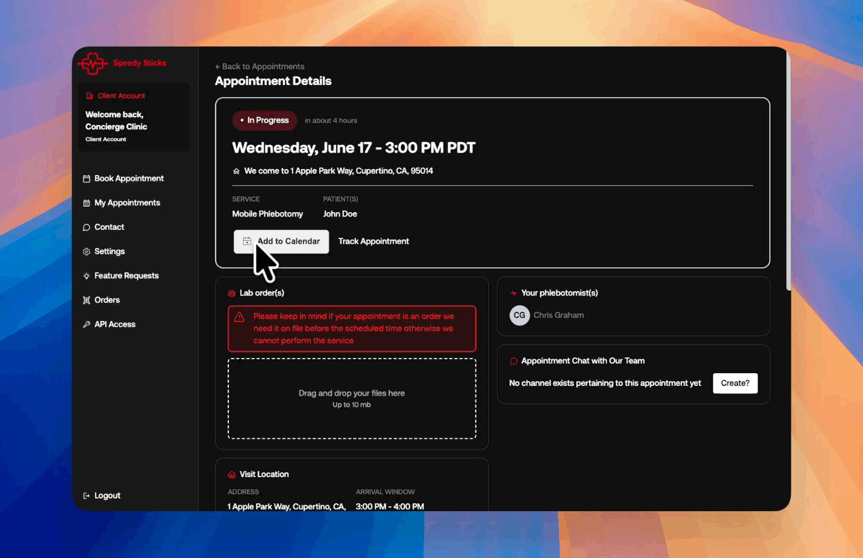
Task: Click the Appointment Details heading
Action: tap(273, 81)
